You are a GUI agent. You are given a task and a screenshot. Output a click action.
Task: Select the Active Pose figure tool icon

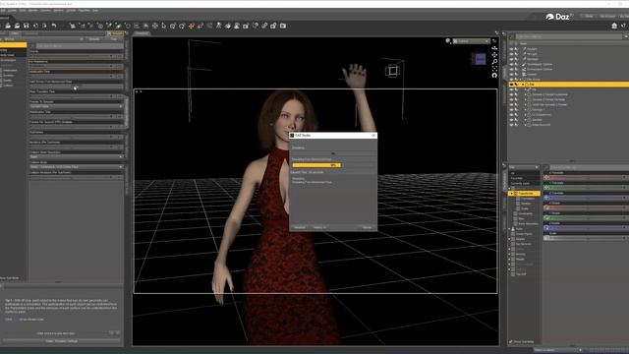(218, 26)
